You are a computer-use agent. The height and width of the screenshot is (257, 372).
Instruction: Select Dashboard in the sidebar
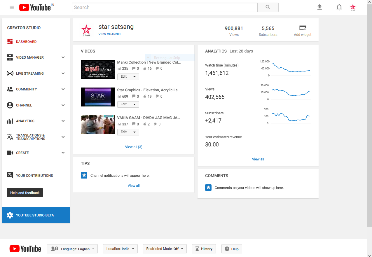tap(26, 42)
